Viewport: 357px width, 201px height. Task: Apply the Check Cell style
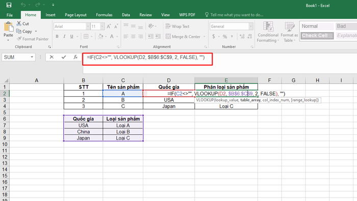pyautogui.click(x=317, y=36)
